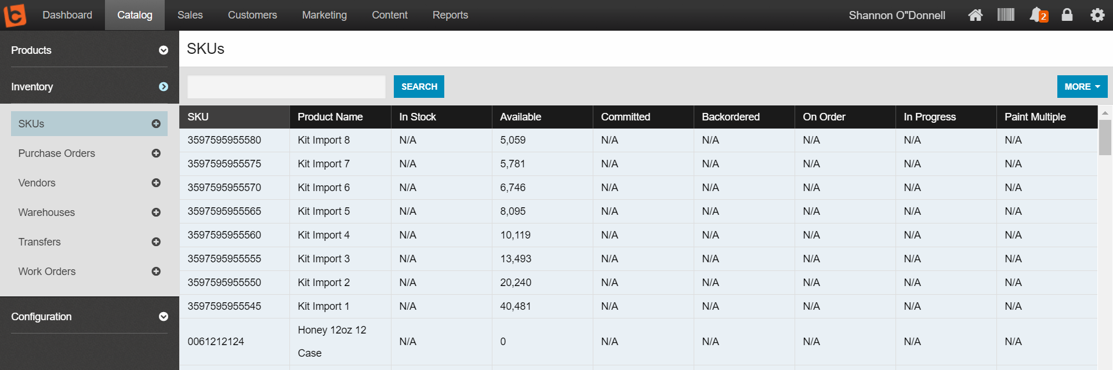The width and height of the screenshot is (1113, 370).
Task: Click available value 40,481
Action: coord(516,306)
